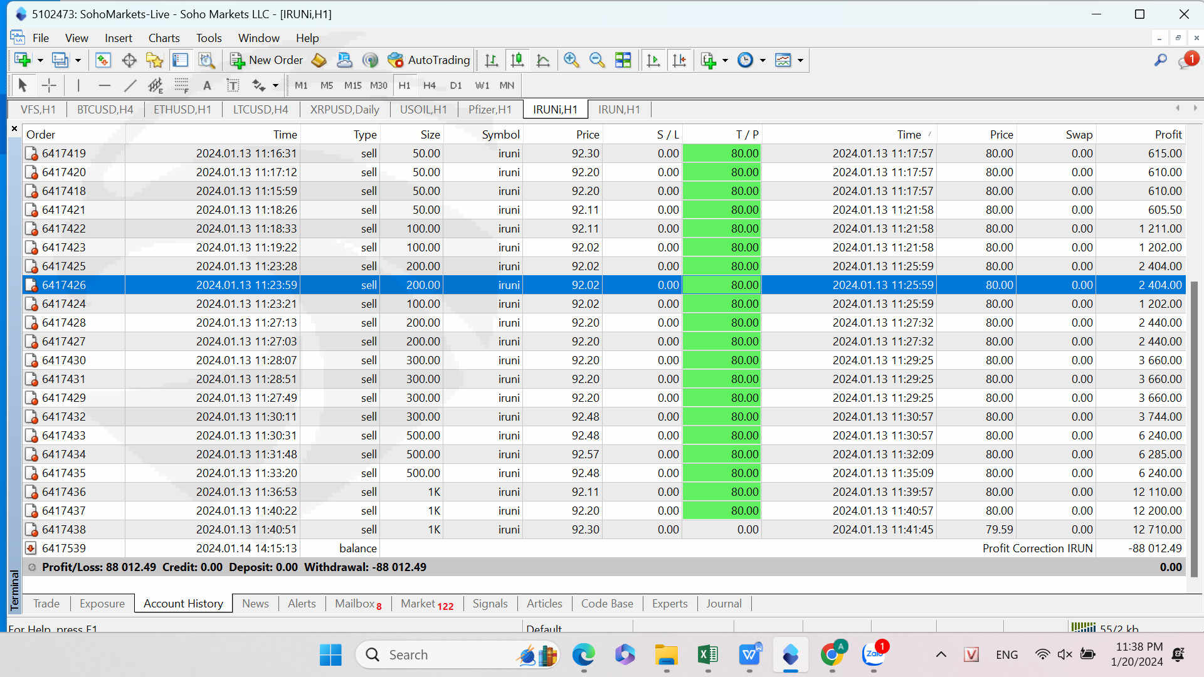This screenshot has width=1204, height=677.
Task: Click the Zoom In magnifier icon
Action: [571, 60]
